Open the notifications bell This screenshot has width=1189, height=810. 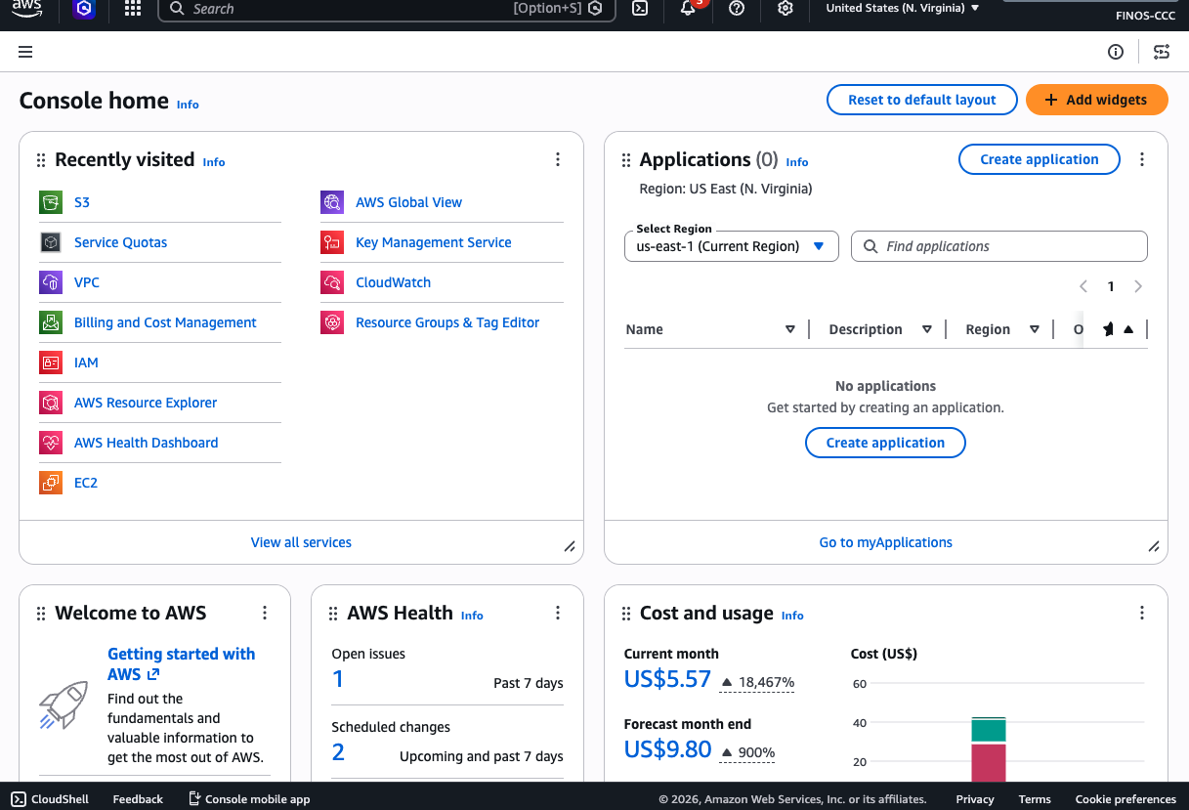(688, 9)
